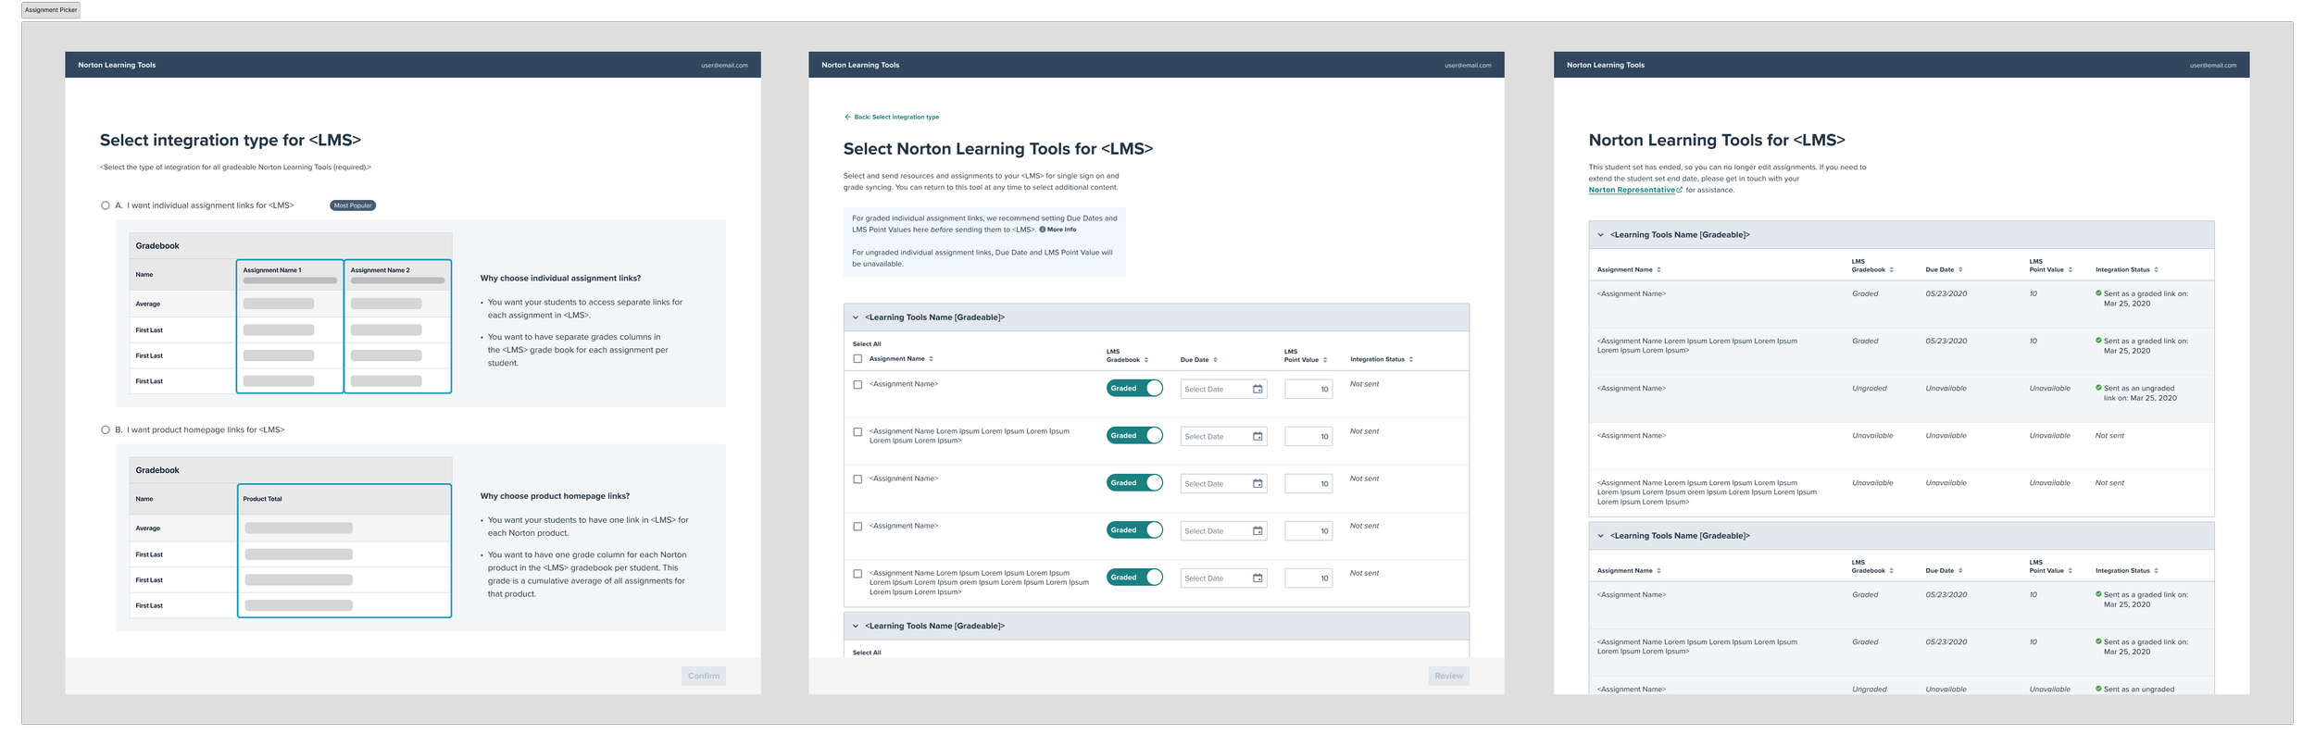Click the point value field in fourth assignment row

[x=1308, y=531]
